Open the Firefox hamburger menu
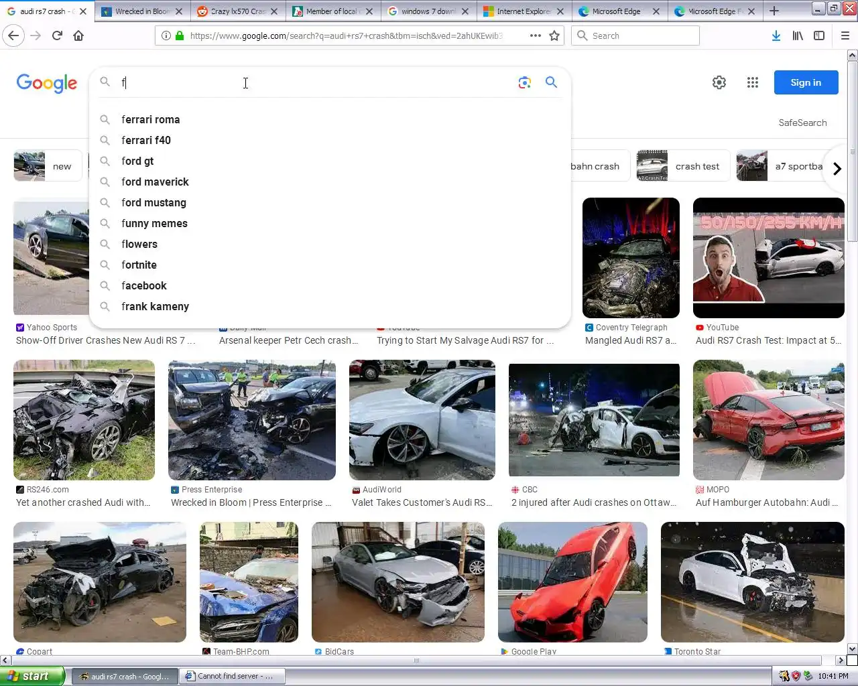Viewport: 858px width, 686px height. pyautogui.click(x=845, y=36)
